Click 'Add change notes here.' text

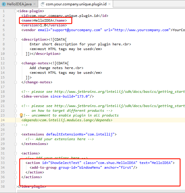coord(52,68)
